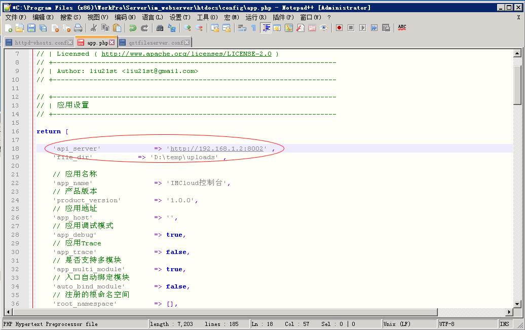Click the Zoom in magnifier icon

(x=188, y=28)
